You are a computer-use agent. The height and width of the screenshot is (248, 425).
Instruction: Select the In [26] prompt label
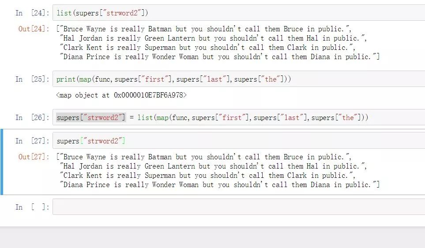pyautogui.click(x=32, y=117)
